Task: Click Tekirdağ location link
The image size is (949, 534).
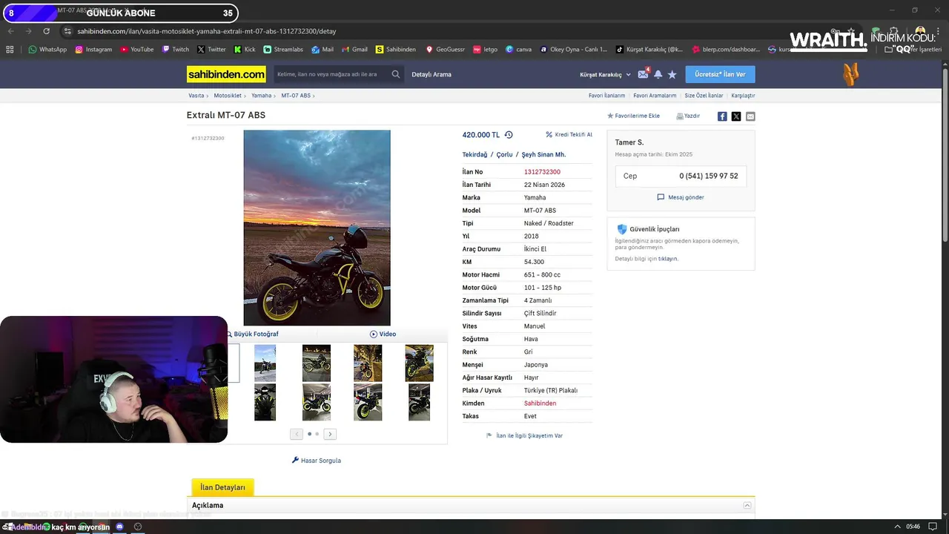Action: point(474,154)
